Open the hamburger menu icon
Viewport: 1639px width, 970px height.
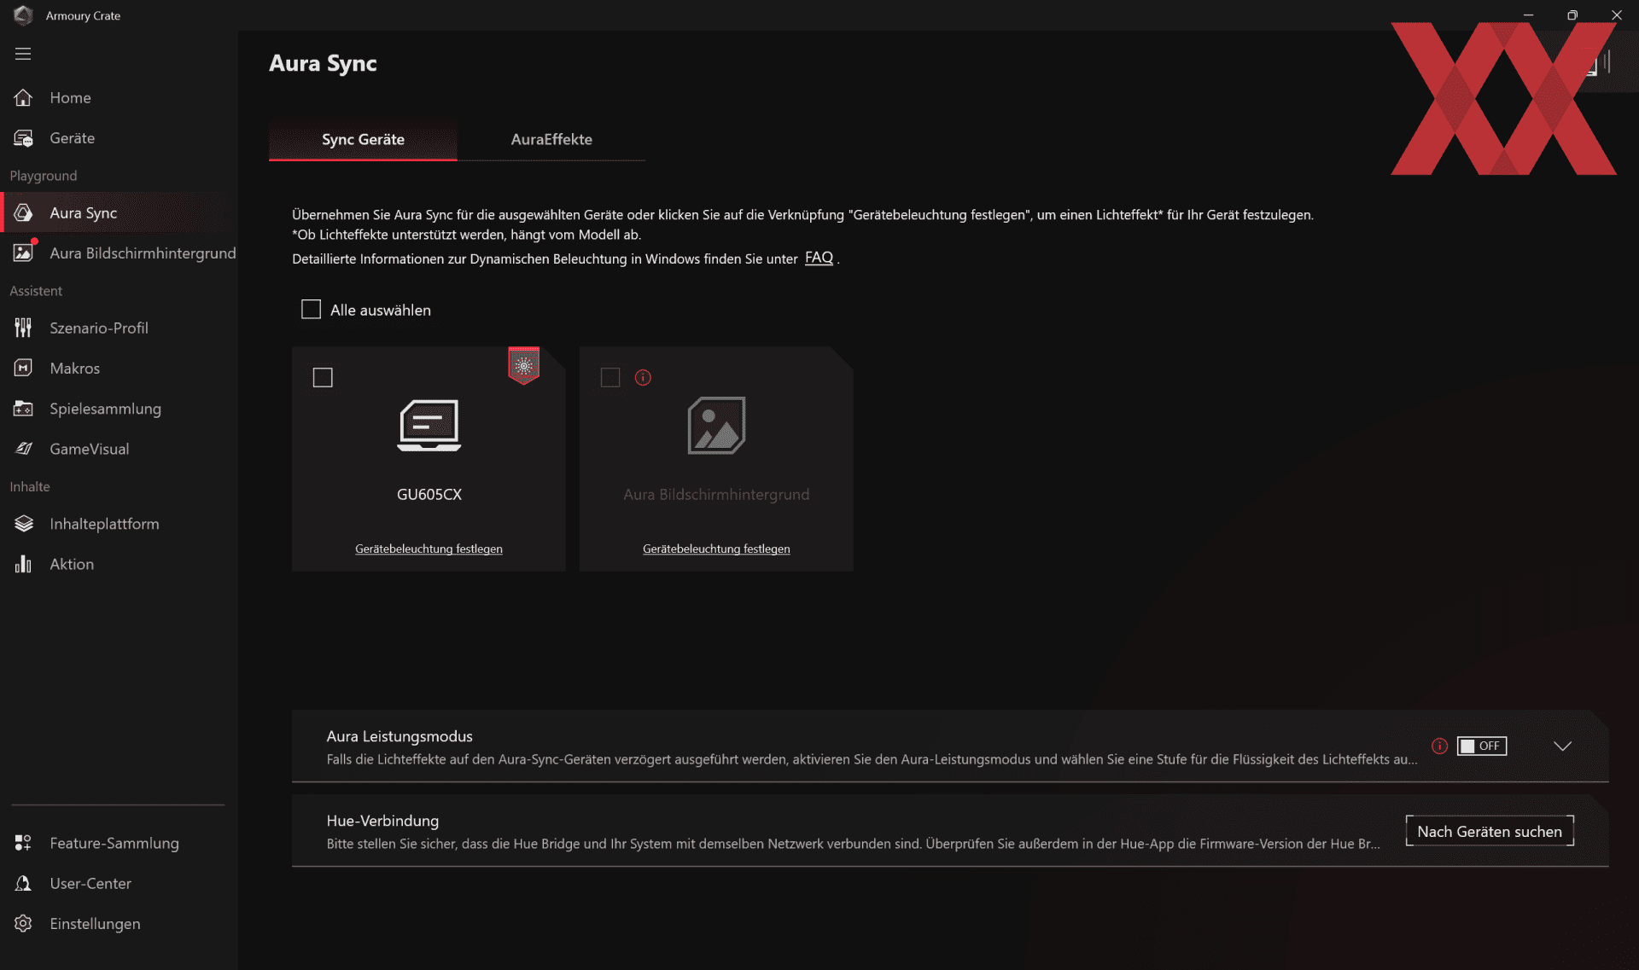[x=23, y=54]
